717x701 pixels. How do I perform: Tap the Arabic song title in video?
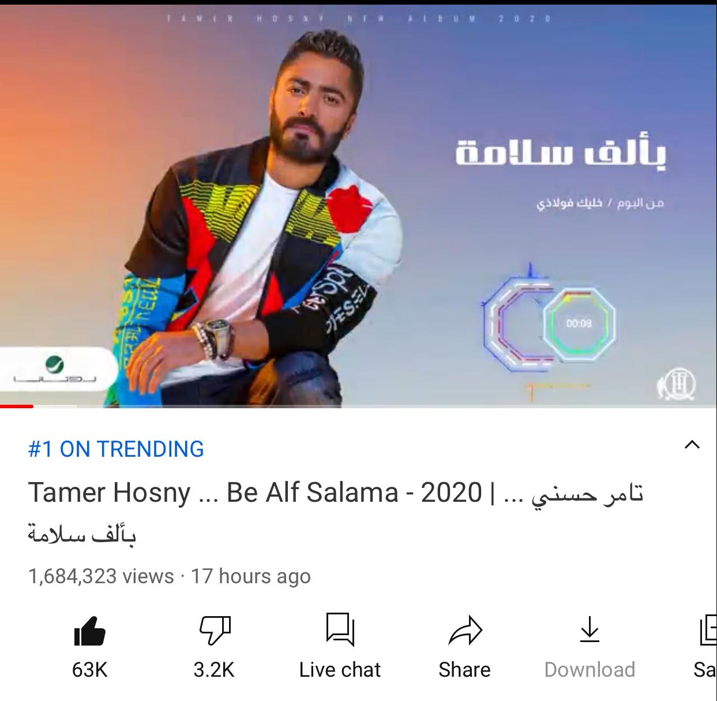tap(561, 152)
